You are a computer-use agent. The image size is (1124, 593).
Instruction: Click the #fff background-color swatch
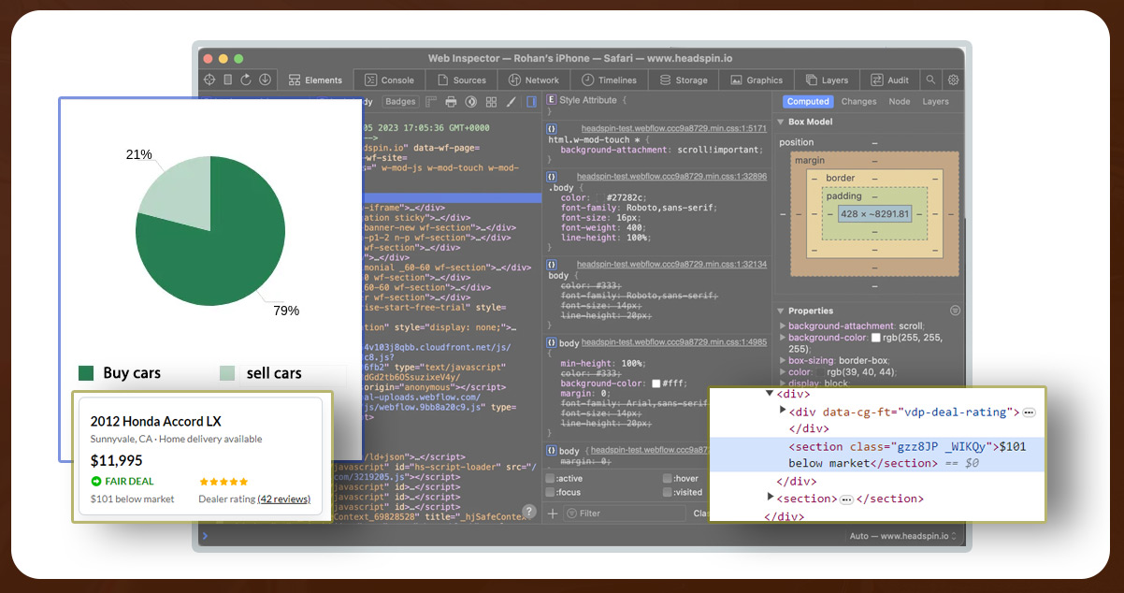click(657, 383)
